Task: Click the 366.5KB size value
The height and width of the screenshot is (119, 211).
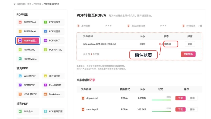Action: pyautogui.click(x=142, y=109)
